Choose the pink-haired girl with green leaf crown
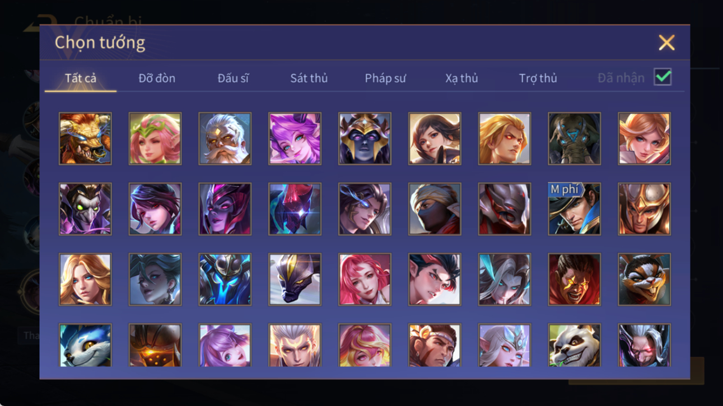723x406 pixels. point(155,139)
